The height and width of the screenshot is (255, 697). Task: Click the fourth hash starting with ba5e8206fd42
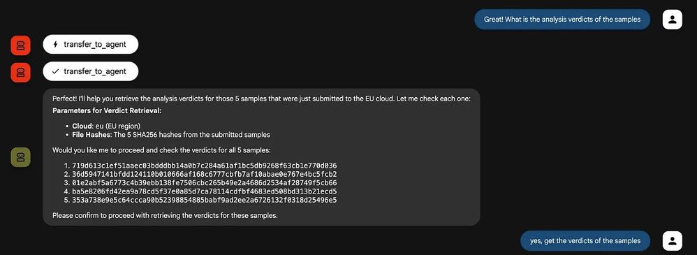(204, 191)
